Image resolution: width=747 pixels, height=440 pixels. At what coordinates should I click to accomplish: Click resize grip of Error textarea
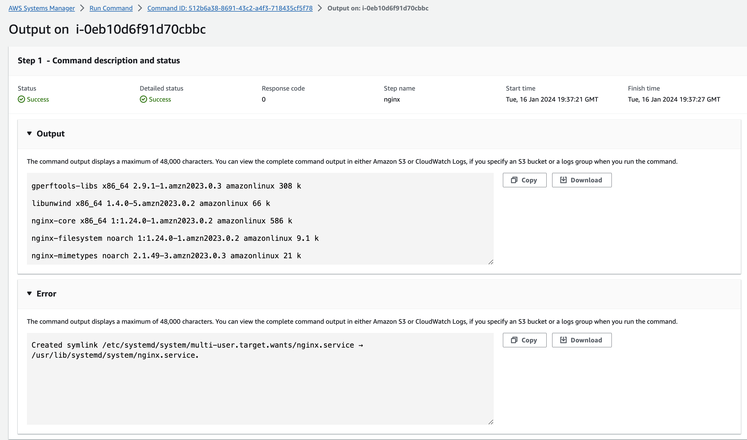(491, 422)
